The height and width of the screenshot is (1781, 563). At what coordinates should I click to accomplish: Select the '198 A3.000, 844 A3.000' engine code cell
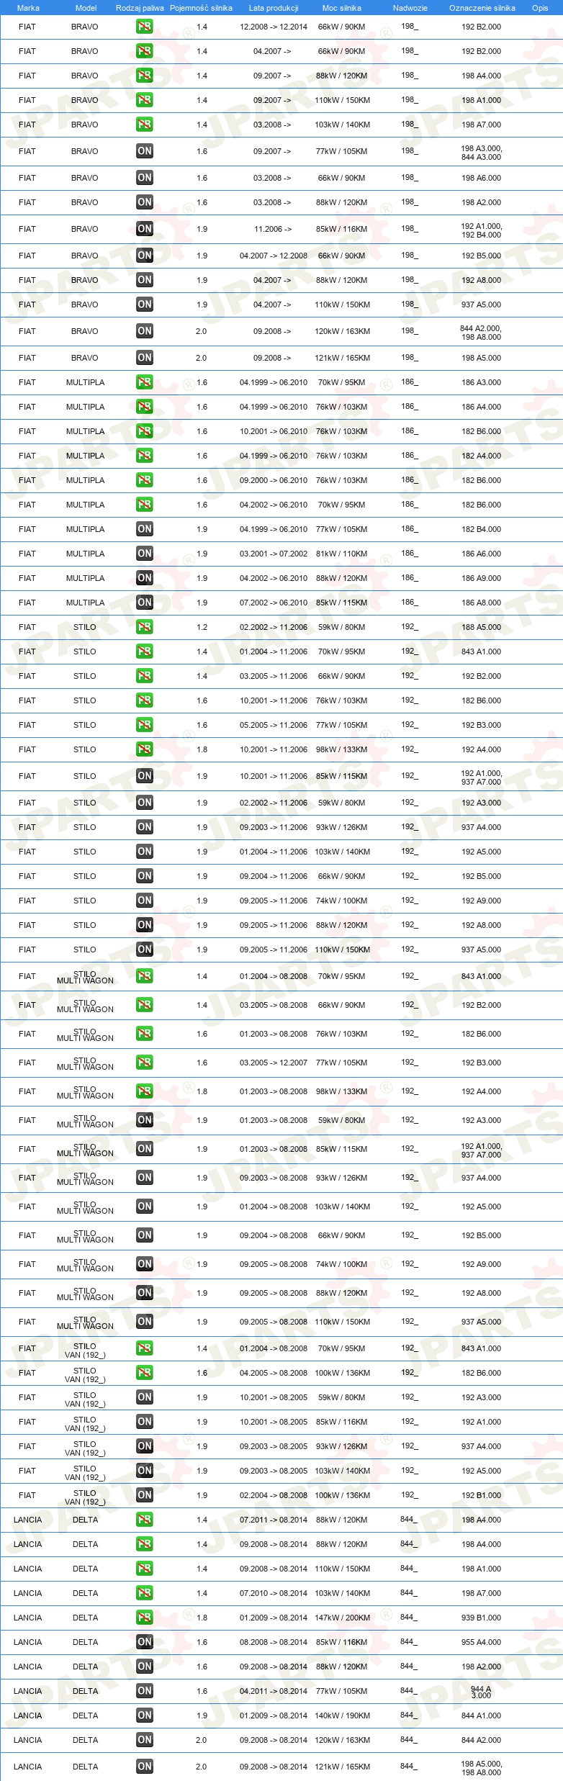482,153
